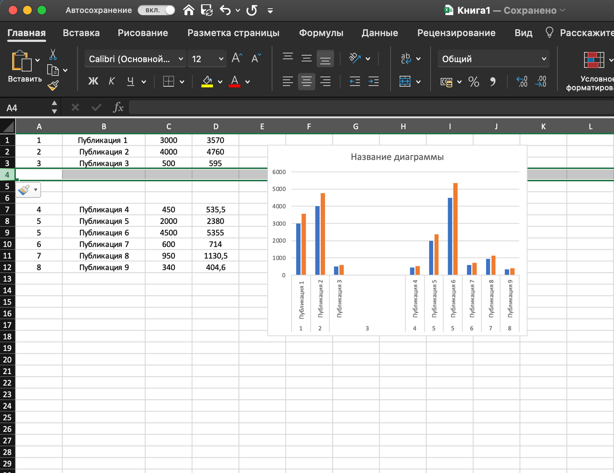
Task: Apply red font color letter A
Action: pos(235,81)
